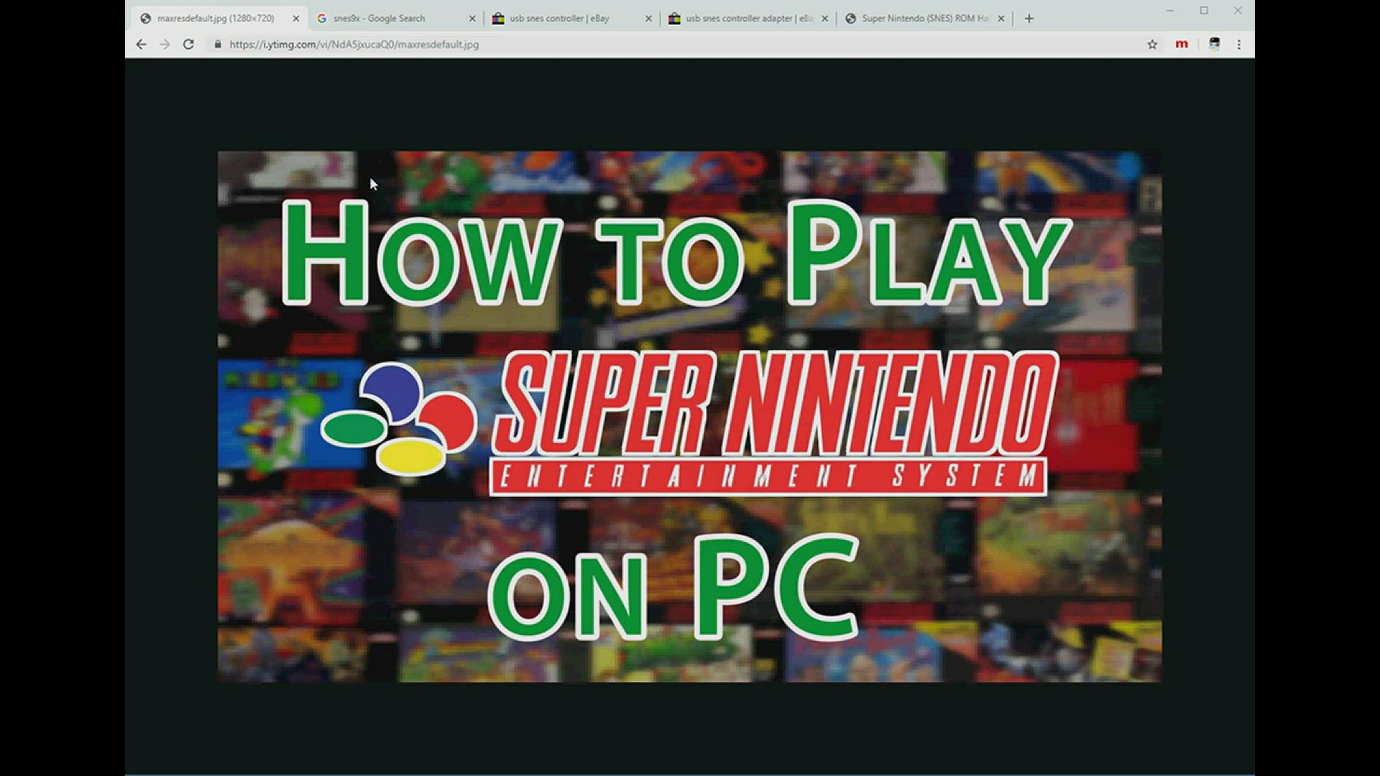
Task: Close the maxresdefault.jpg tab
Action: tap(295, 19)
